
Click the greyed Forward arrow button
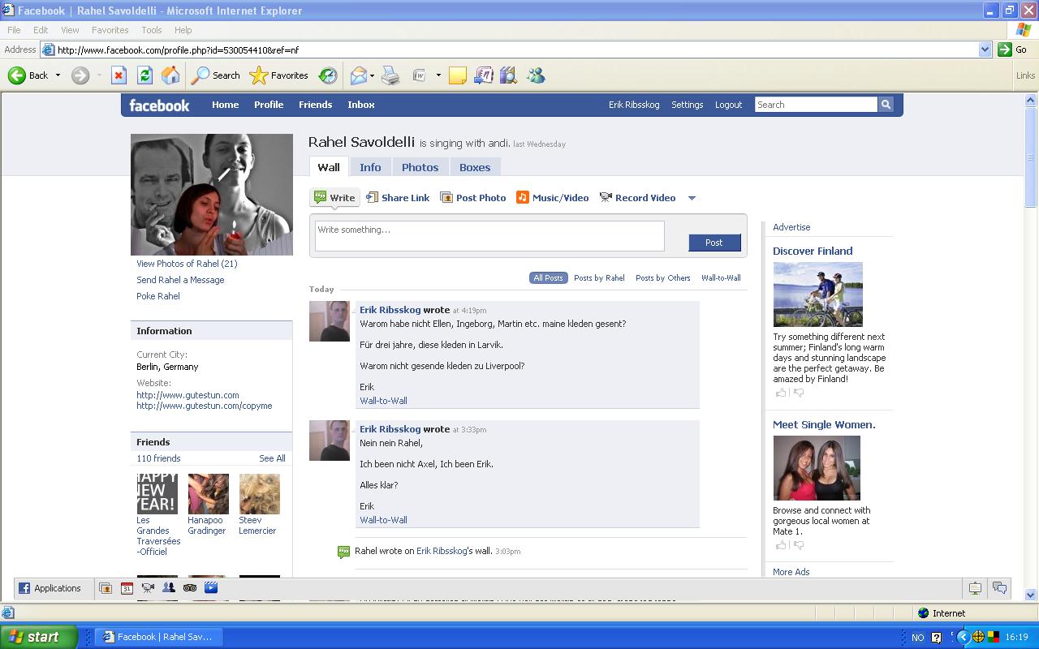pyautogui.click(x=80, y=75)
